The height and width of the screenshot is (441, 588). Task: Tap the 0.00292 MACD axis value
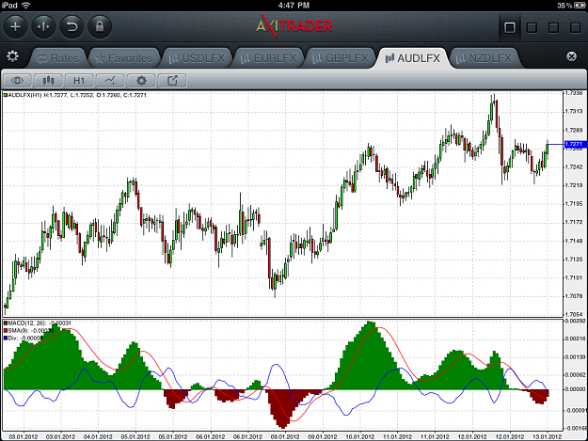pyautogui.click(x=576, y=321)
